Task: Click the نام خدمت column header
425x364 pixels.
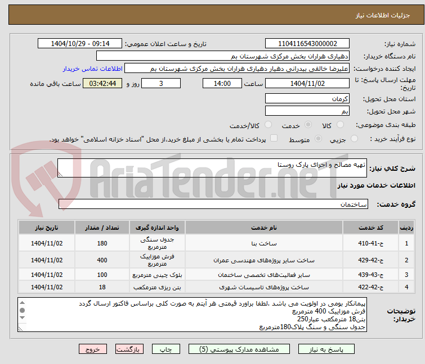Action: (264, 228)
